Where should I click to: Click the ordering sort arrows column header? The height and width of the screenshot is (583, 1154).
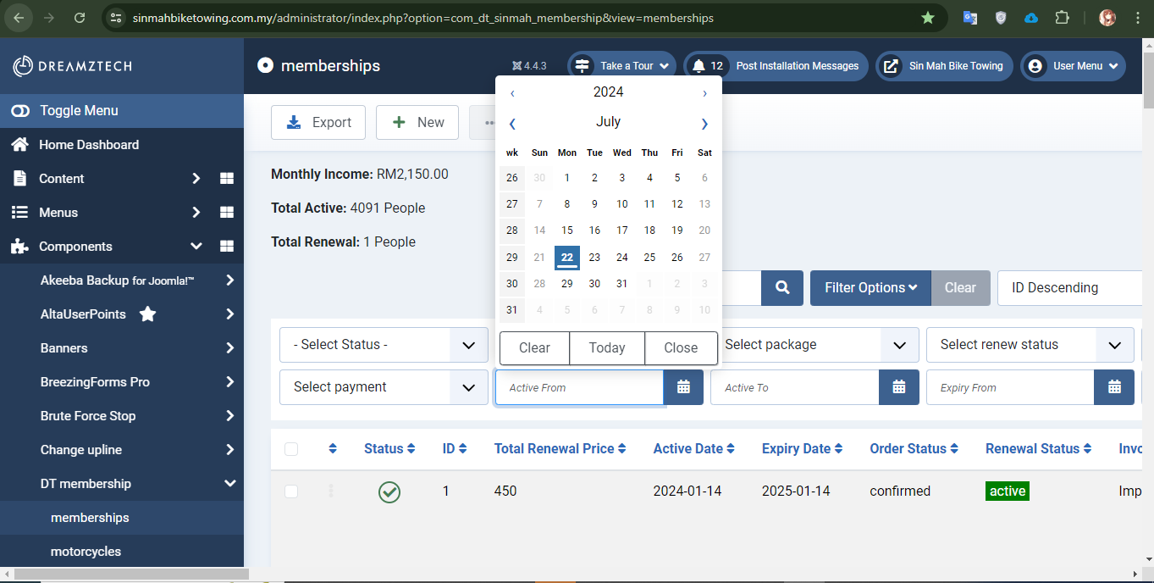pyautogui.click(x=333, y=449)
